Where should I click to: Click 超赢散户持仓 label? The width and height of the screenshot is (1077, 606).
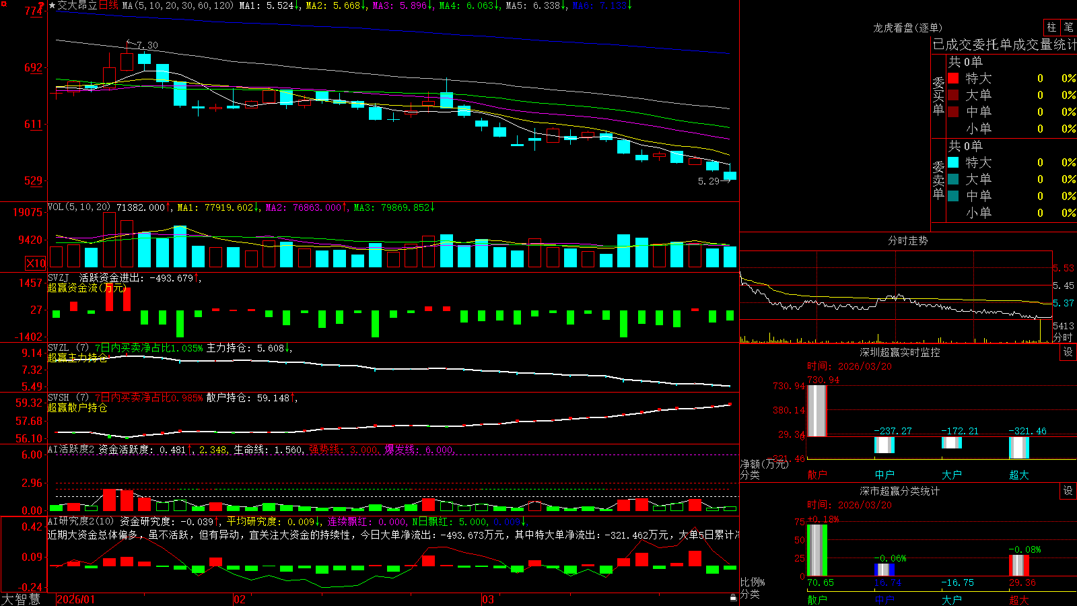(x=77, y=407)
